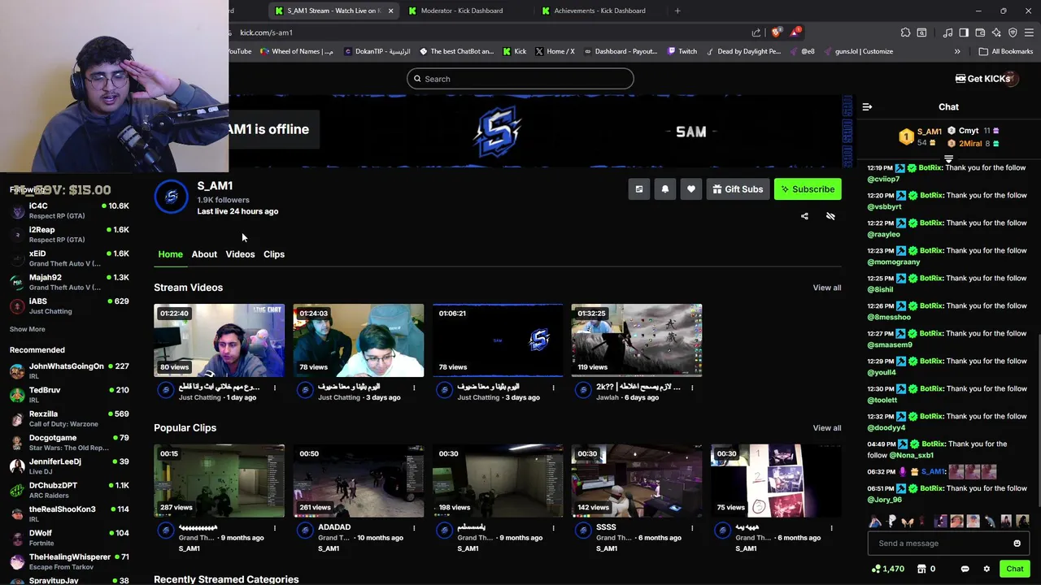Play the ADADAD clip thumbnail

pos(359,481)
